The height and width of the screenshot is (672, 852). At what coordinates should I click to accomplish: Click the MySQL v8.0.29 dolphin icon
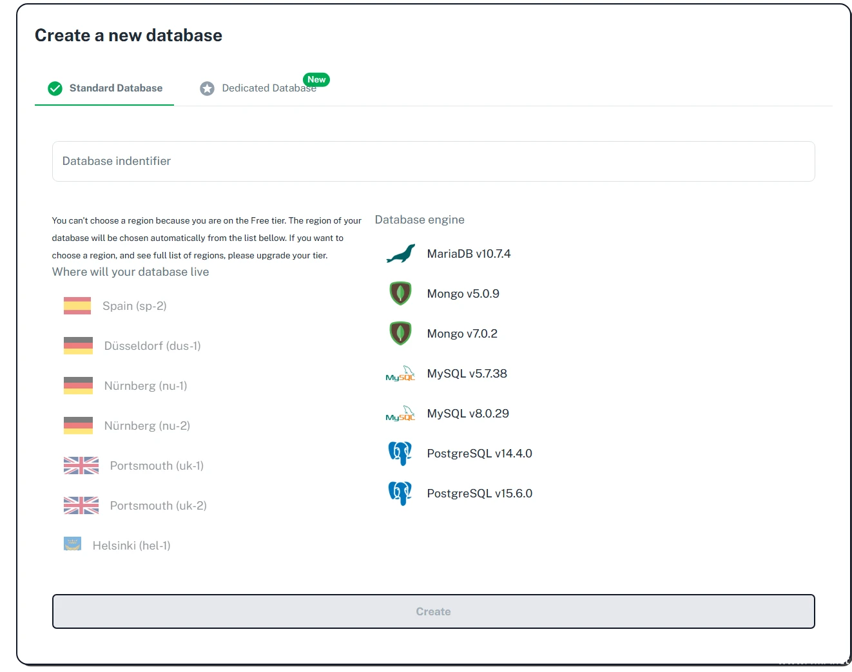tap(400, 414)
